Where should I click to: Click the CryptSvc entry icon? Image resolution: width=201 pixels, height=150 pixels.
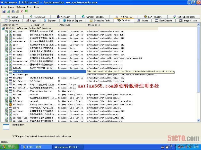click(x=11, y=38)
